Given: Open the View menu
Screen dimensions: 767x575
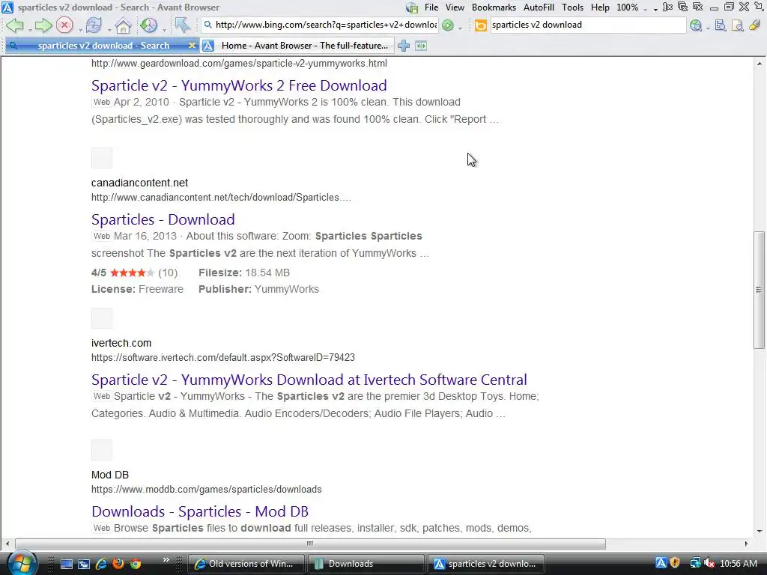Looking at the screenshot, I should click(x=455, y=7).
